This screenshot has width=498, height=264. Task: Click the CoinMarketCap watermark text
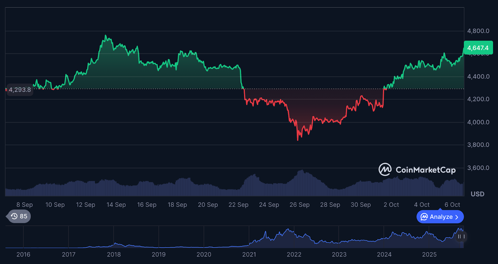pos(425,170)
